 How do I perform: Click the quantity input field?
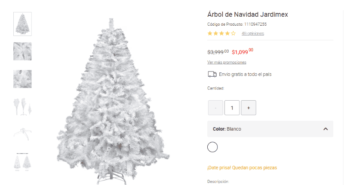click(232, 107)
